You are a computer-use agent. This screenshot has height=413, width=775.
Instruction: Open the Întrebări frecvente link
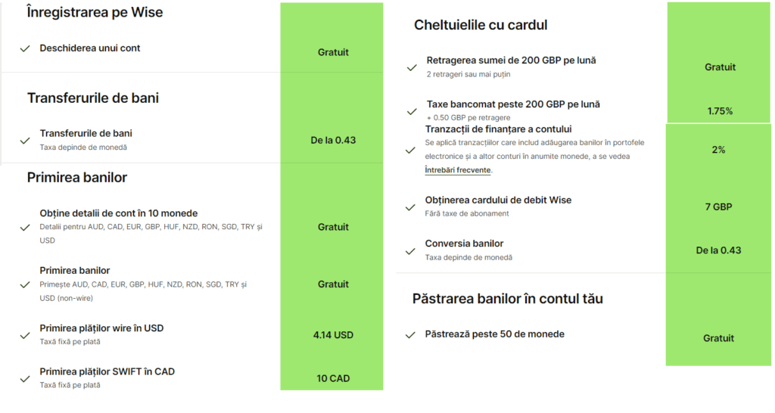coord(458,170)
